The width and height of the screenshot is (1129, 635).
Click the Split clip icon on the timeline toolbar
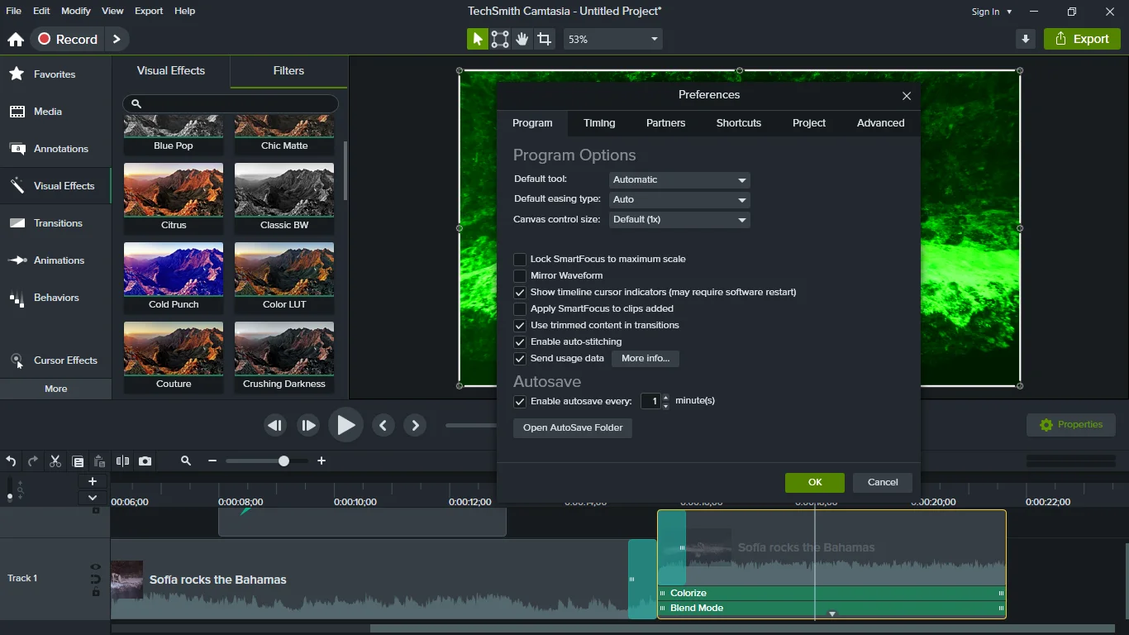click(x=122, y=461)
